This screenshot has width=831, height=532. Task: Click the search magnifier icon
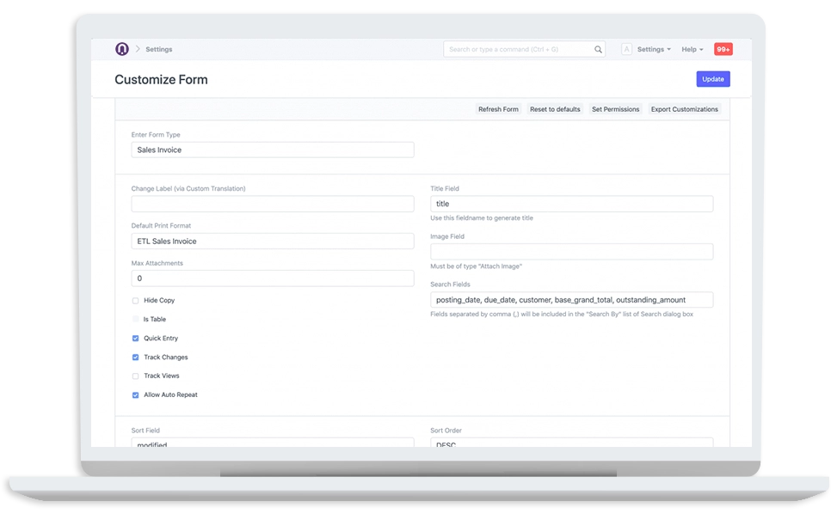coord(598,49)
